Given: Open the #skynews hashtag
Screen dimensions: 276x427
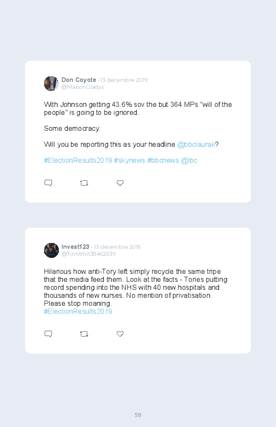Looking at the screenshot, I should click(x=130, y=161).
